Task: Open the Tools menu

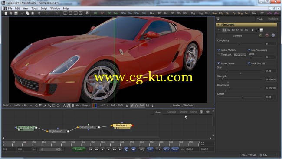Action: click(34, 8)
